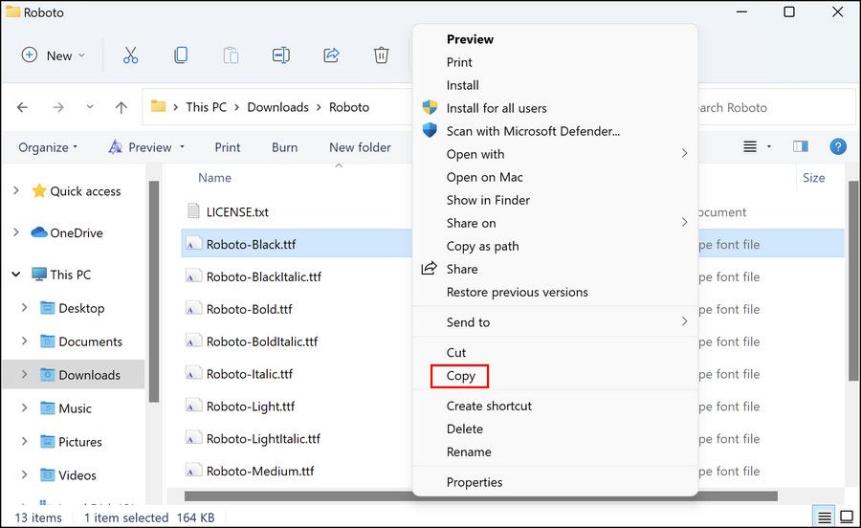
Task: Open the recent locations dropdown arrow
Action: tap(90, 107)
